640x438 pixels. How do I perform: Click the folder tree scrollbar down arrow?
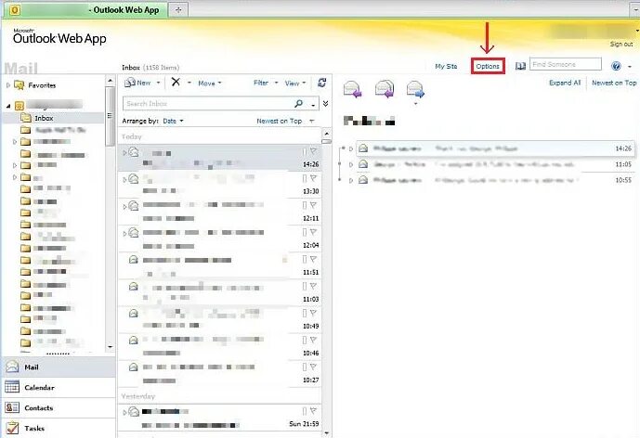coord(111,347)
